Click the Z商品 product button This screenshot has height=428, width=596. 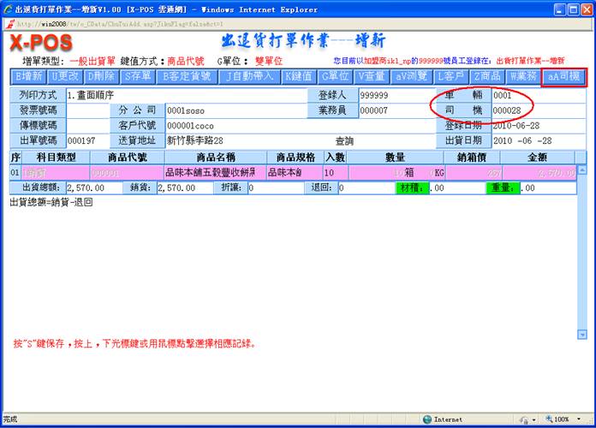click(x=487, y=76)
